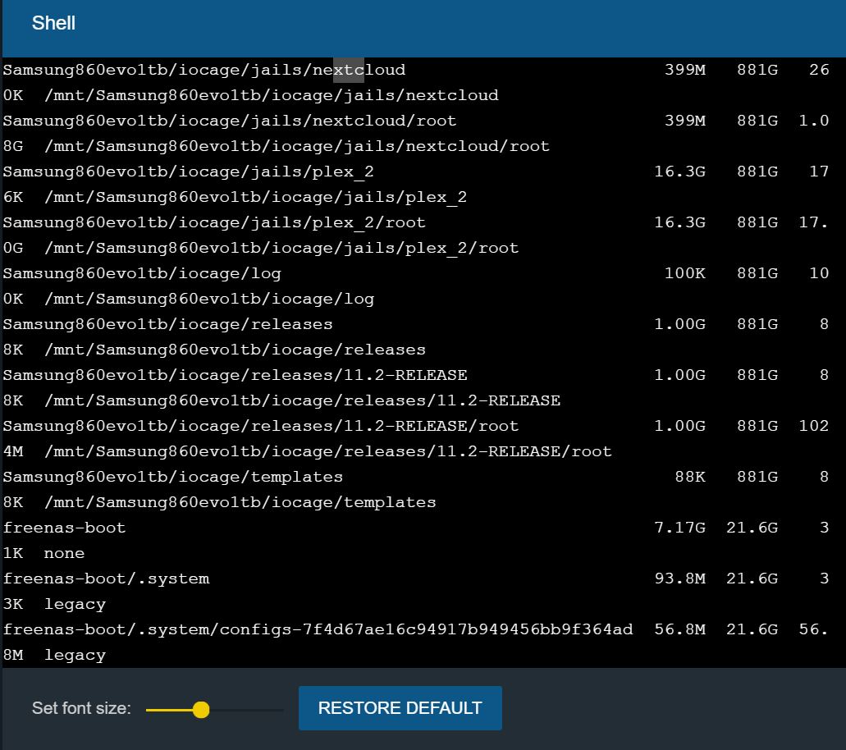This screenshot has width=846, height=750.
Task: Click '/mnt/Samsung860evo1tb/iocage/templates' mount path
Action: pyautogui.click(x=240, y=502)
